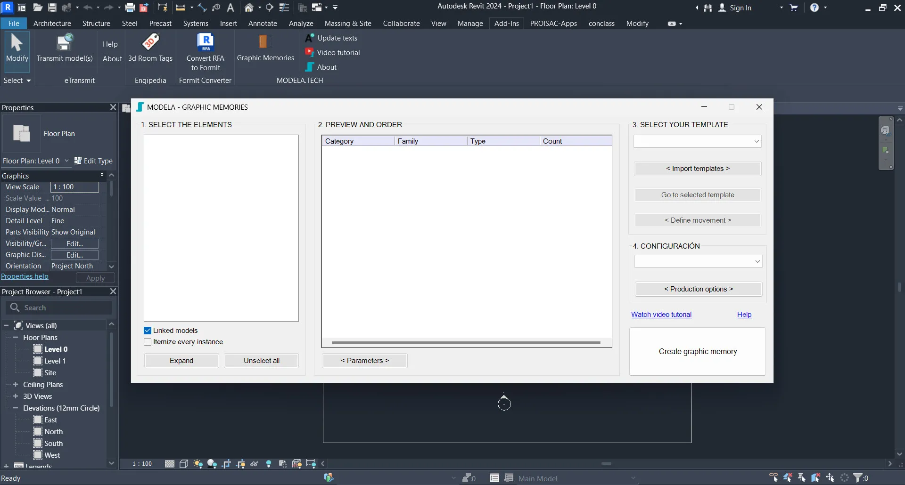Toggle Select Pinned Elements status icon
The width and height of the screenshot is (905, 485).
point(802,478)
